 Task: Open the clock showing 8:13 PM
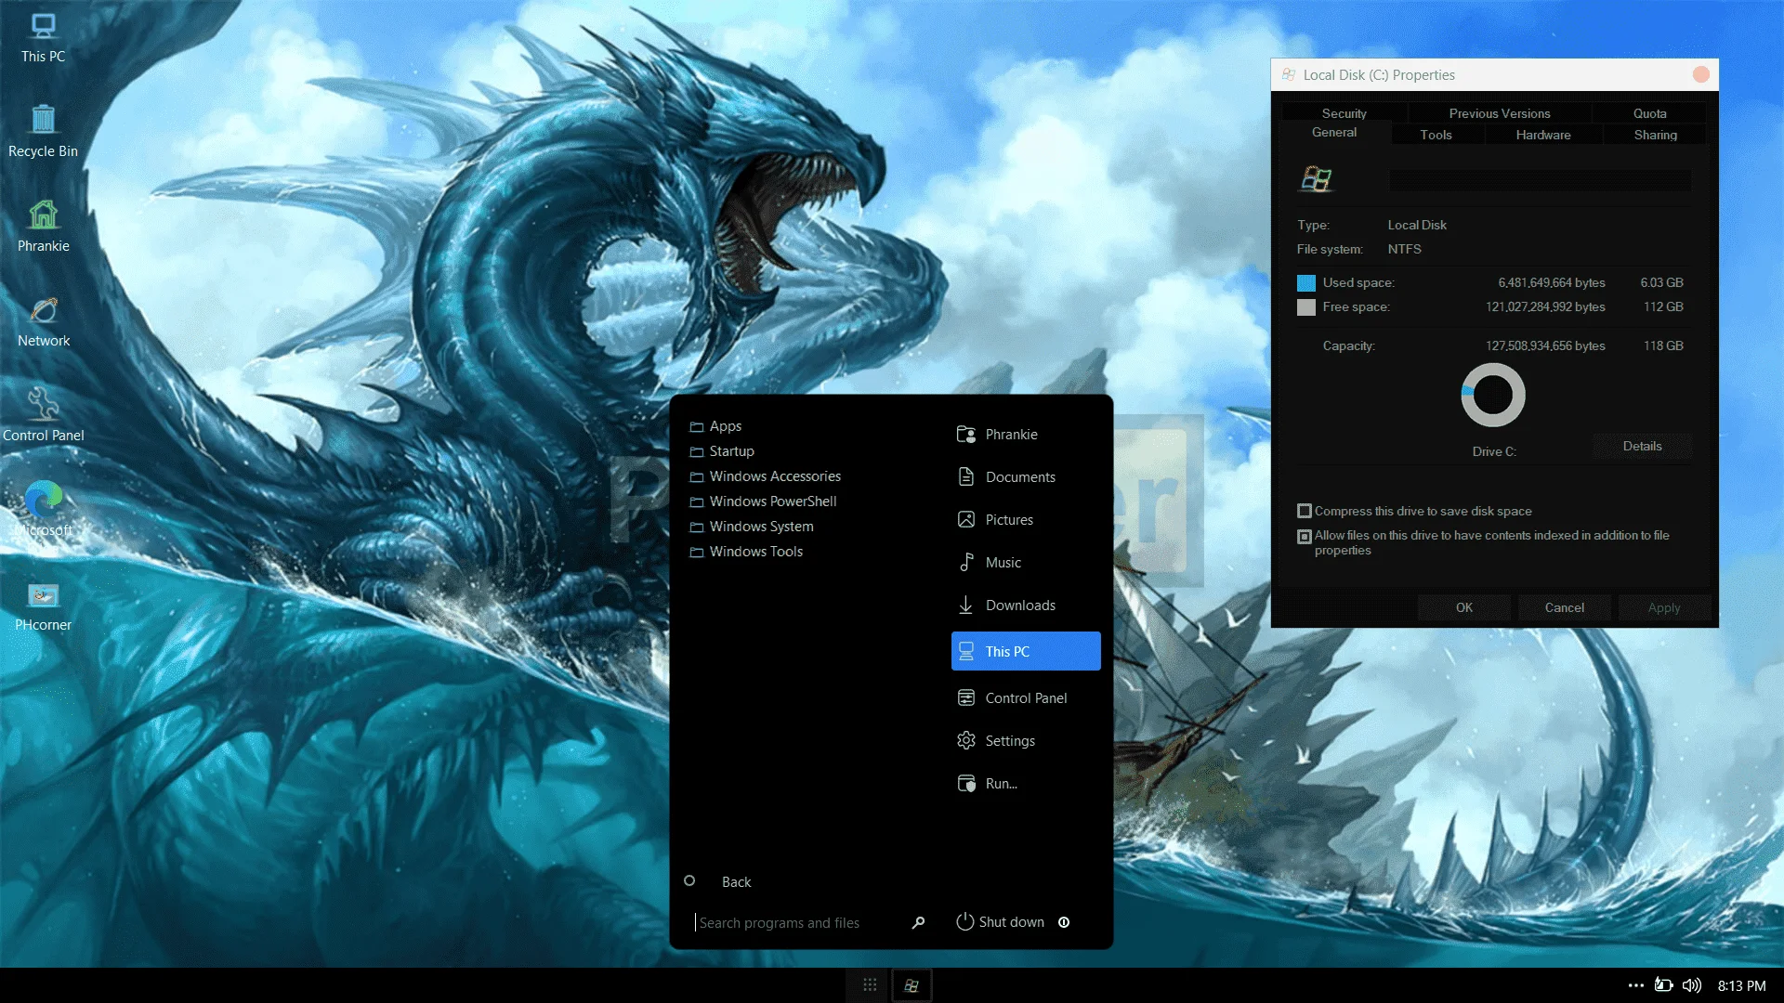(x=1741, y=985)
